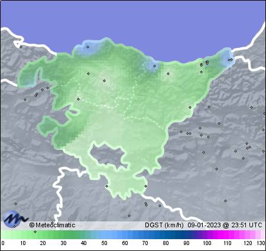
Task: Click the 09-01-2023 @ 23:51 UTC timestamp
Action: pyautogui.click(x=225, y=225)
